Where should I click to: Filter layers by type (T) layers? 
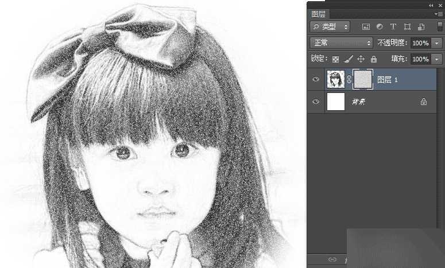[x=393, y=26]
